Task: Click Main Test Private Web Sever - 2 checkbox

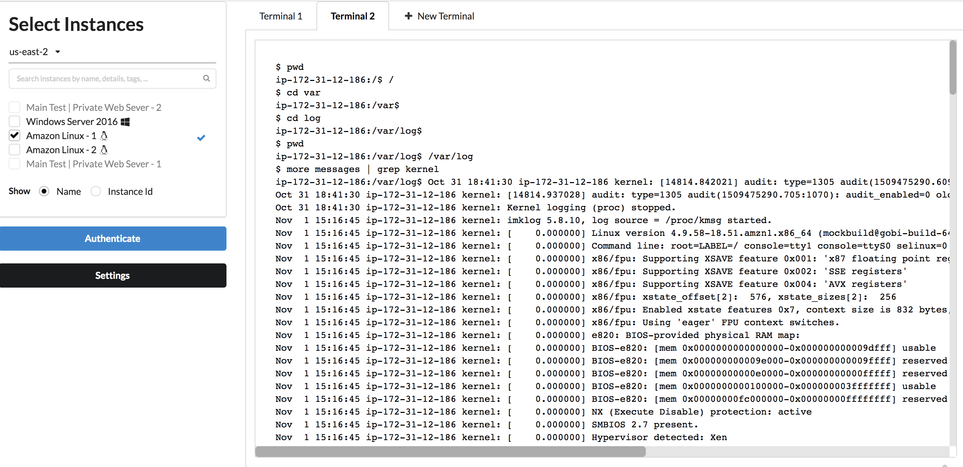Action: (14, 108)
